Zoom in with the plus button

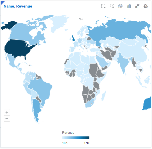click(7, 112)
